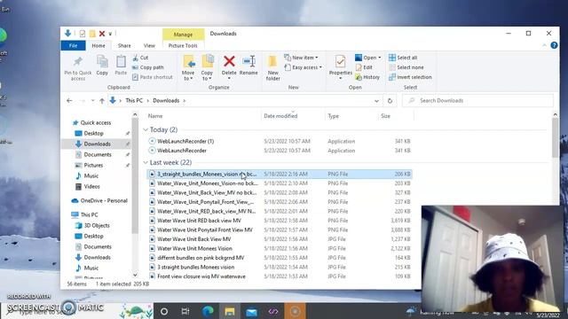Image resolution: width=568 pixels, height=319 pixels.
Task: Select Quick access in navigation pane
Action: point(92,122)
